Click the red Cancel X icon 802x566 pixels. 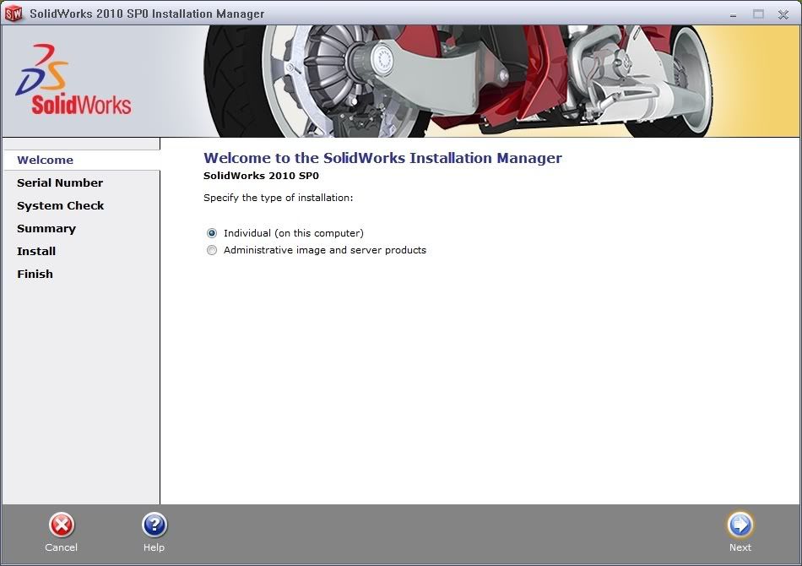pyautogui.click(x=62, y=525)
